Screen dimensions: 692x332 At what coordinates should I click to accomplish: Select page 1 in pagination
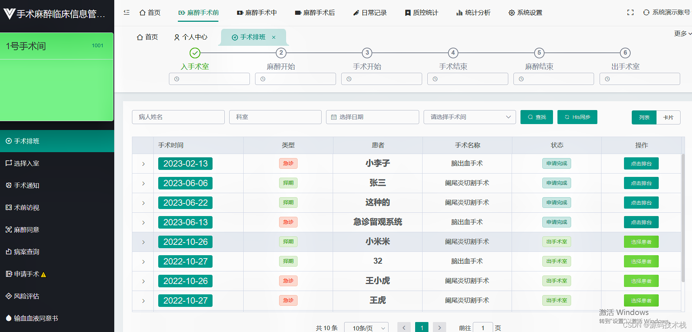(x=422, y=328)
